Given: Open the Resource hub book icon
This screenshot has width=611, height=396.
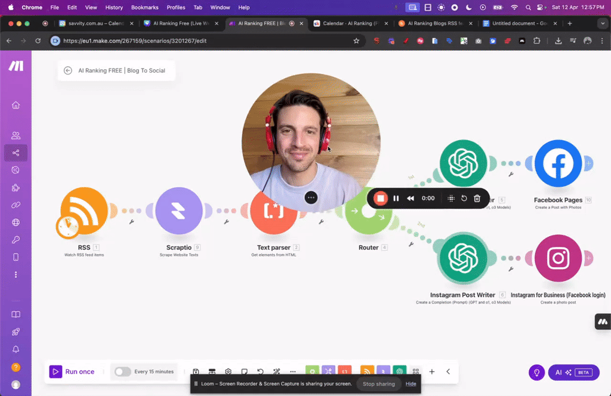Looking at the screenshot, I should 16,314.
